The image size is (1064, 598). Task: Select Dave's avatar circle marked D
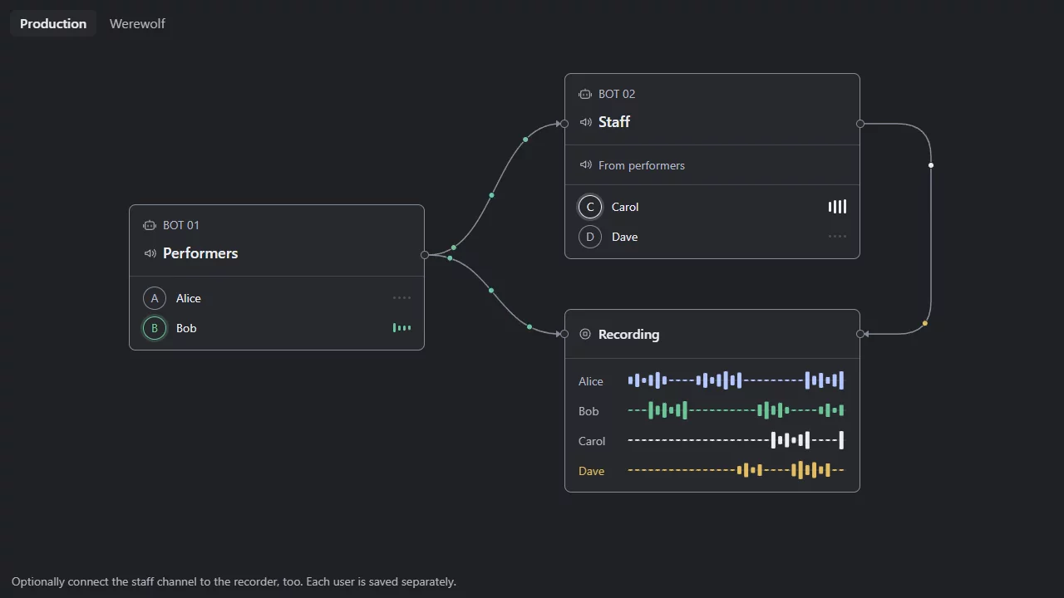pos(590,237)
